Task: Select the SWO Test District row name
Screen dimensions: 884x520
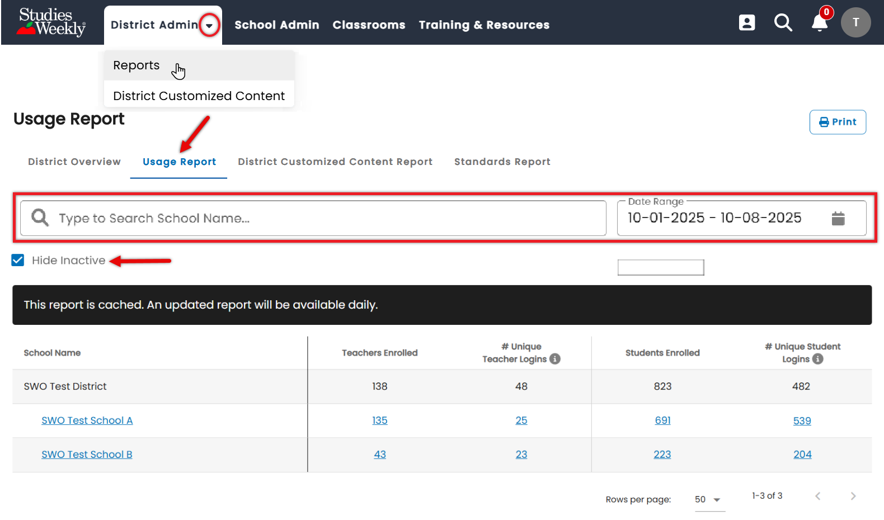Action: [x=65, y=386]
